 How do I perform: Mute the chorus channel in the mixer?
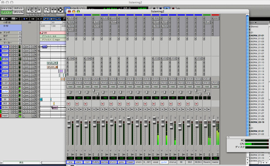tap(175, 109)
